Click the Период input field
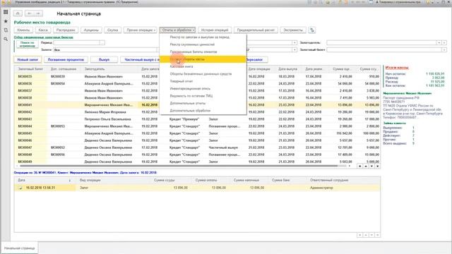 point(76,42)
